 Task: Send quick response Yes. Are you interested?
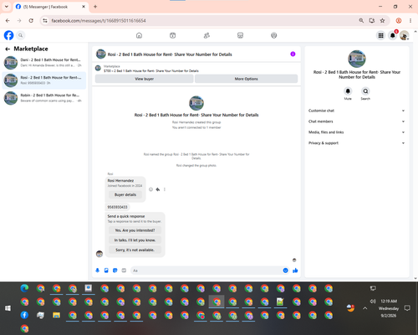(x=135, y=230)
